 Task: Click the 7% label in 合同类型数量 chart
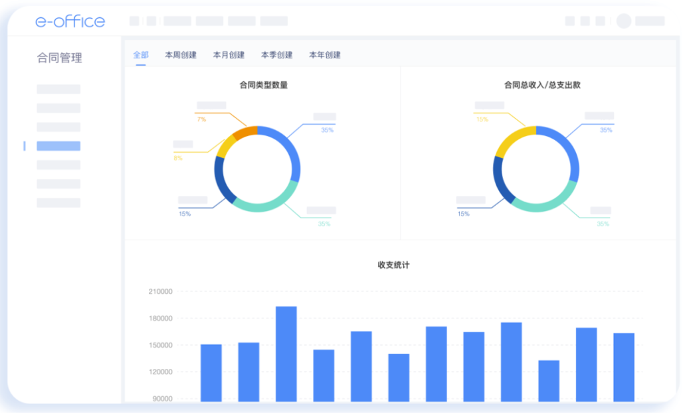201,119
